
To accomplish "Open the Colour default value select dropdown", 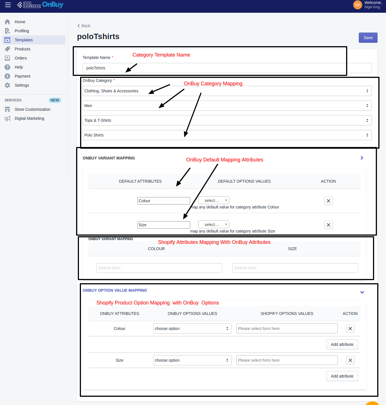I will coord(214,200).
